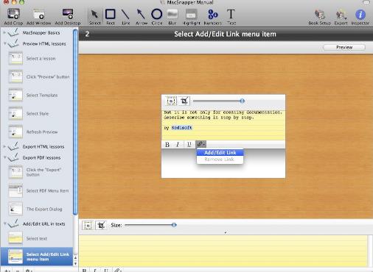Expand the Export HTML lessons disclosure triangle
The image size is (373, 272).
click(4, 146)
